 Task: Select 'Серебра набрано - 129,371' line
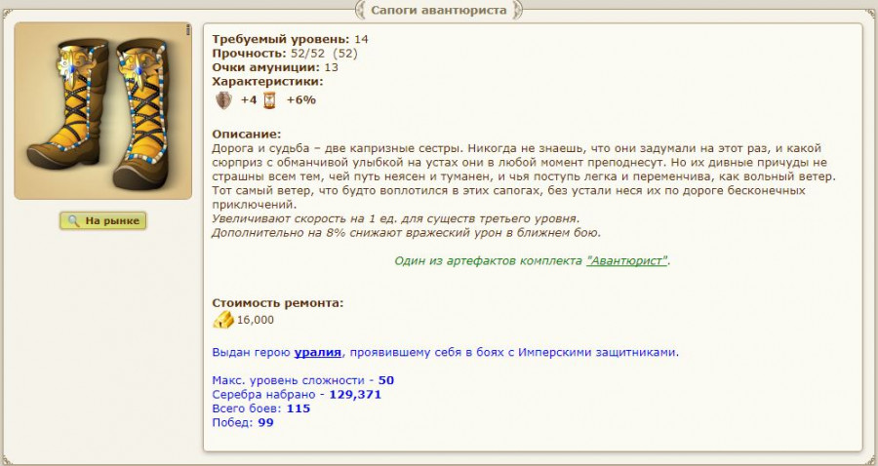(297, 395)
